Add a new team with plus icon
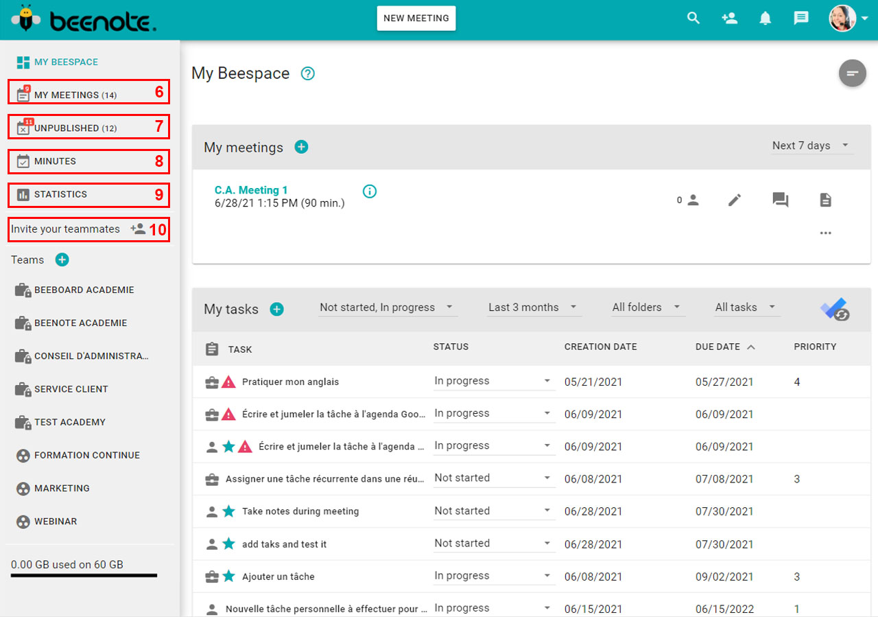This screenshot has width=878, height=617. [62, 259]
